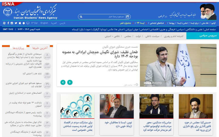
Task: Open the درباره ایسنا page
Action: coord(195,23)
